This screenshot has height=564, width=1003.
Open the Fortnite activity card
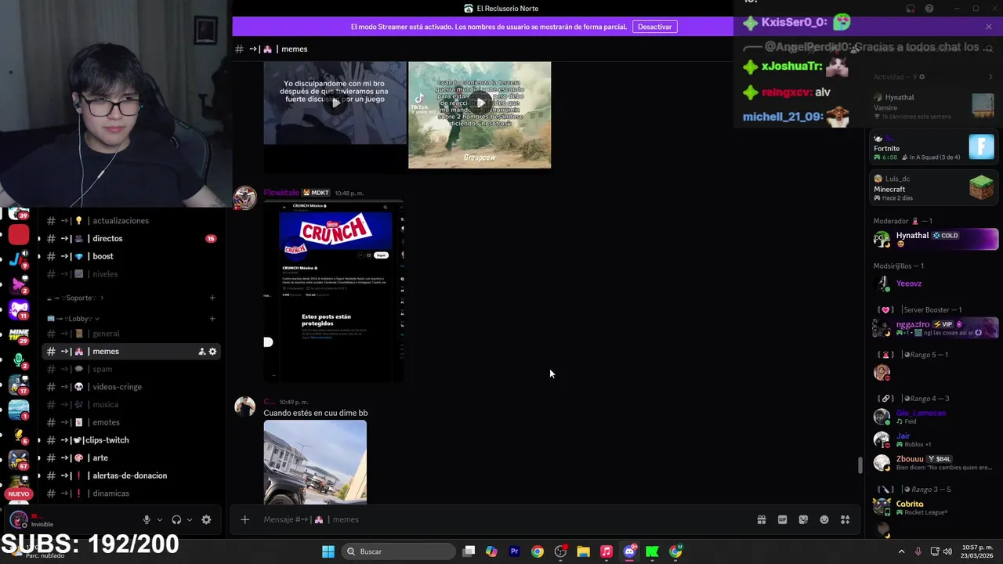(934, 148)
